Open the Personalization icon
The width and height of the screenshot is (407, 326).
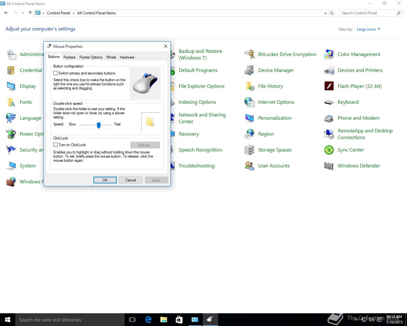tap(250, 118)
